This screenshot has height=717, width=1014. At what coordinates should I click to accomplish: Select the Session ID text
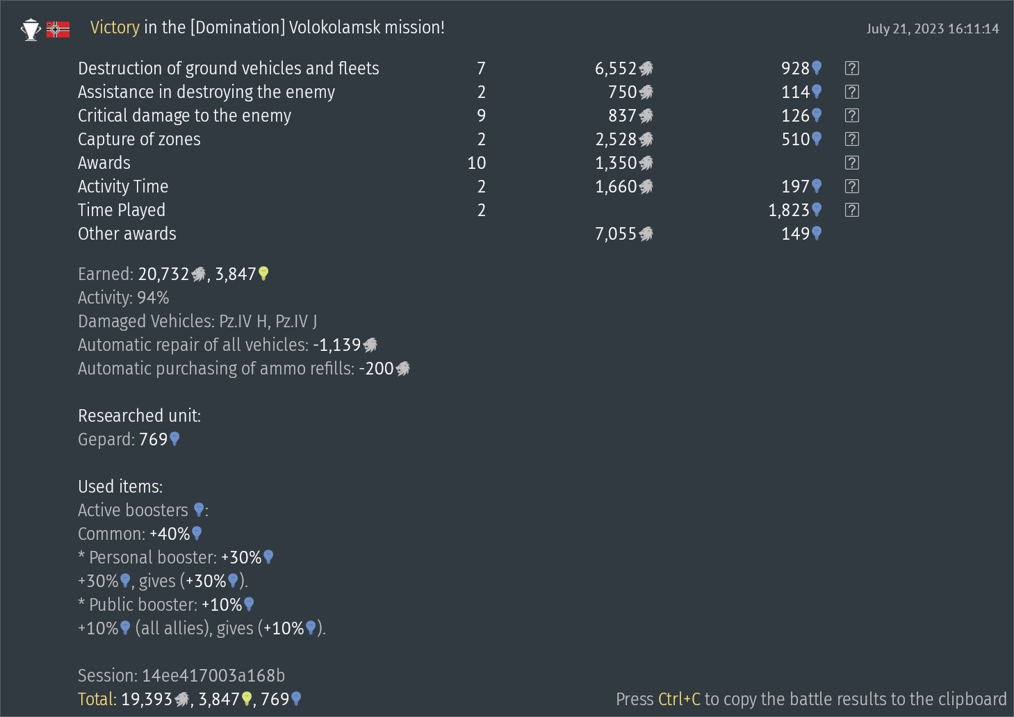[181, 675]
